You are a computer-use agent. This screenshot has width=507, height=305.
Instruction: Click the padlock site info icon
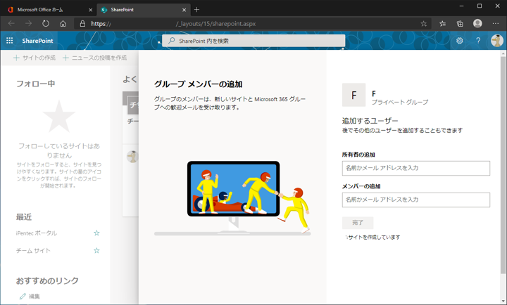pos(83,24)
